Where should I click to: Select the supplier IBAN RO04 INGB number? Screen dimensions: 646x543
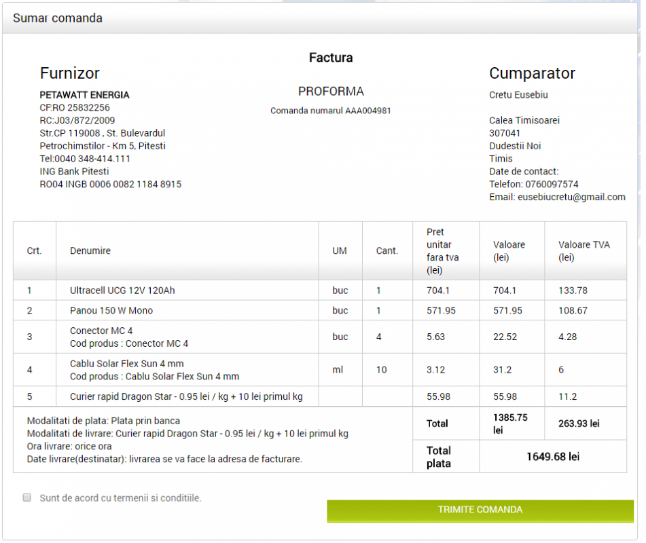click(111, 184)
